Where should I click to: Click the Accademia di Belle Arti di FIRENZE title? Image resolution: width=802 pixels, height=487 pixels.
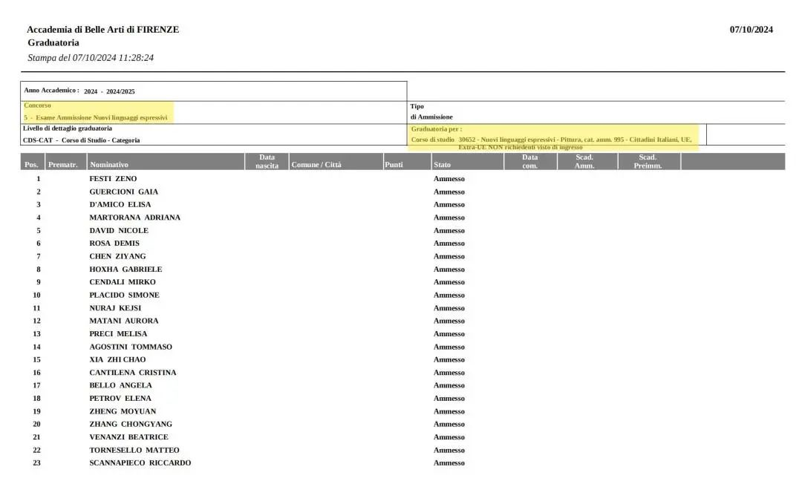coord(102,30)
